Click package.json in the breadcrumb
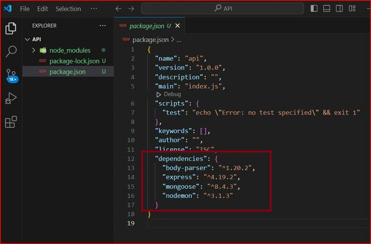371x244 pixels. pyautogui.click(x=151, y=40)
